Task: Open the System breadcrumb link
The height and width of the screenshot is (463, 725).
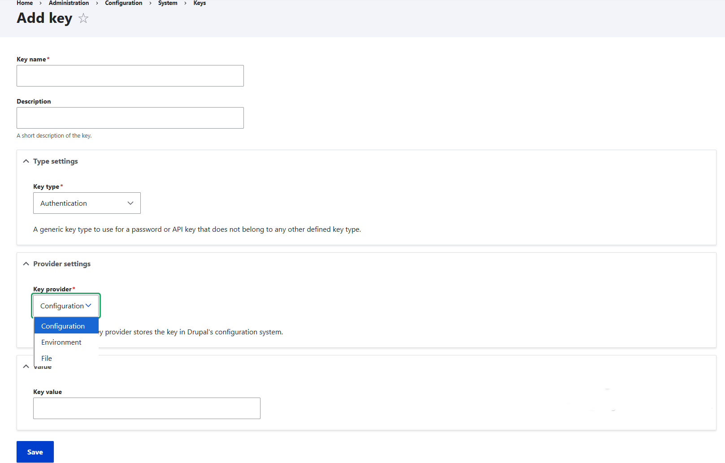Action: click(x=167, y=3)
